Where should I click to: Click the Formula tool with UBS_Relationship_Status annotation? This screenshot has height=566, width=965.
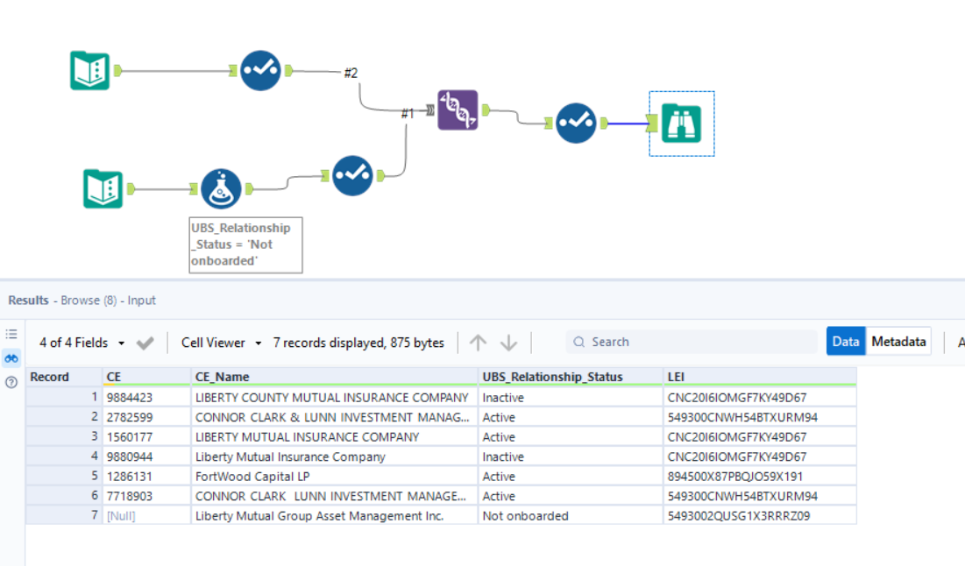(221, 188)
